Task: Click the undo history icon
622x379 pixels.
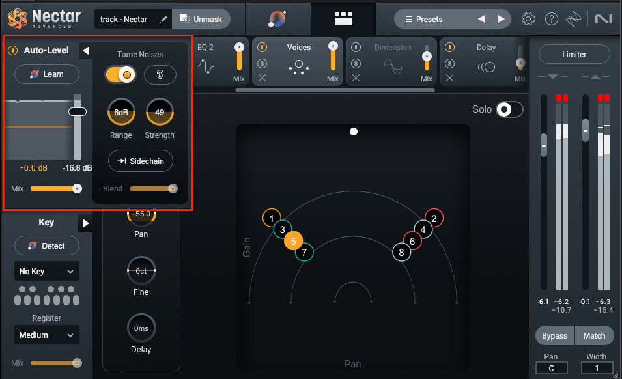Action: tap(573, 19)
